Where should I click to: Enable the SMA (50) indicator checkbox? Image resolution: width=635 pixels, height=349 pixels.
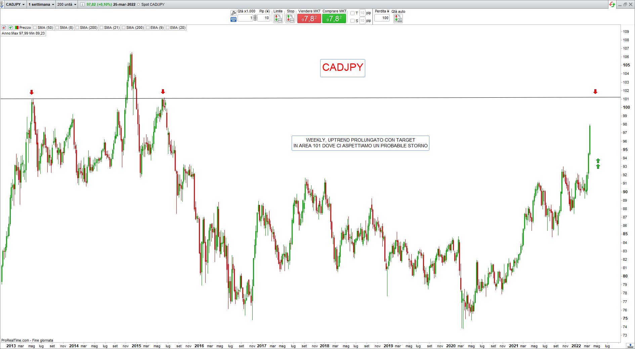point(35,28)
